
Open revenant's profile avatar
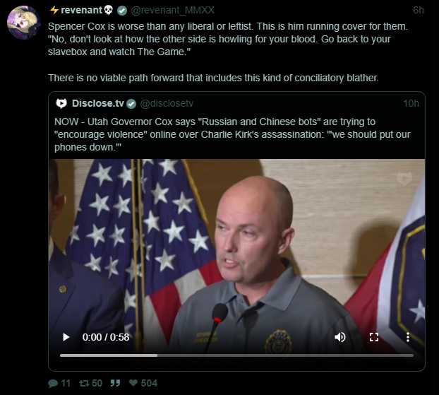tap(24, 23)
